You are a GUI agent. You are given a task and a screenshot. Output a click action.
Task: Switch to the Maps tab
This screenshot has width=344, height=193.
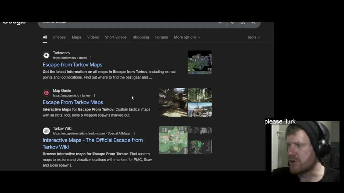pos(76,37)
